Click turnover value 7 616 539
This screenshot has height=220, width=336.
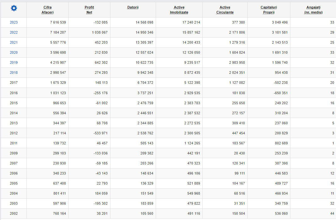(58, 22)
